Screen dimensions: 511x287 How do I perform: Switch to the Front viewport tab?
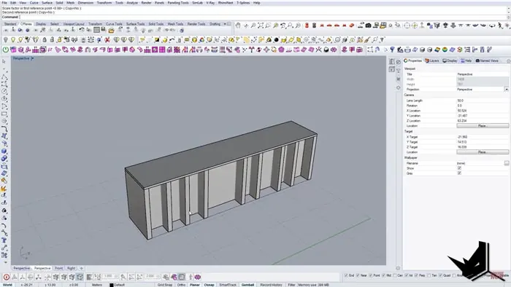(x=58, y=268)
